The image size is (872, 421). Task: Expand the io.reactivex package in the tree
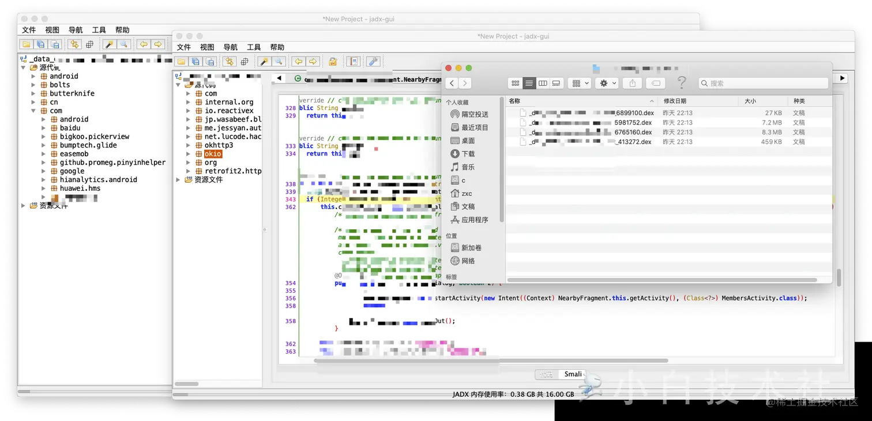pyautogui.click(x=189, y=111)
